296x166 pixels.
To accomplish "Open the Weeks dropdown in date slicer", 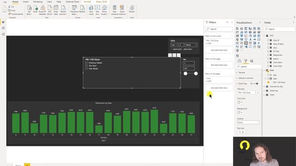I will 191,45.
